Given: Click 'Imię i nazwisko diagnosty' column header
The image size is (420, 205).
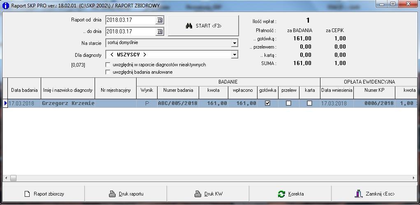Looking at the screenshot, I should pyautogui.click(x=68, y=90).
